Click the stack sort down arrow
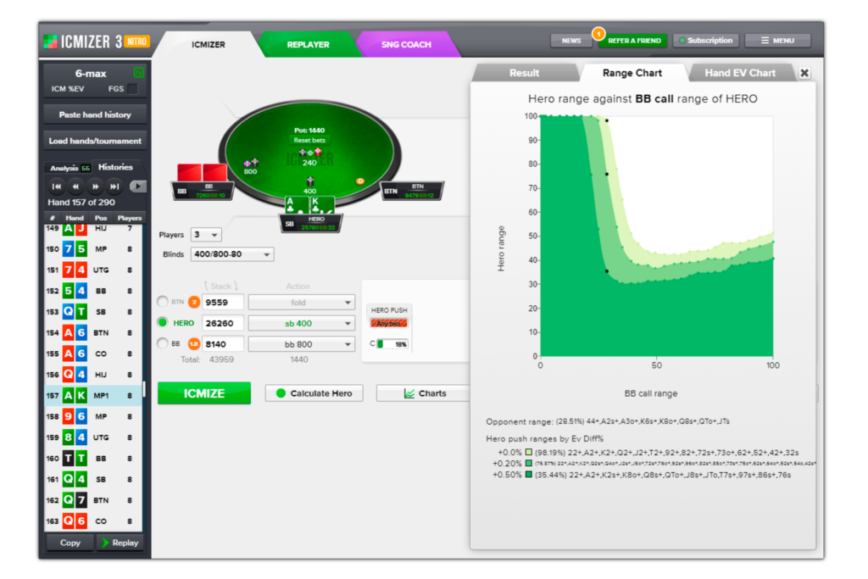The width and height of the screenshot is (868, 579). (236, 286)
